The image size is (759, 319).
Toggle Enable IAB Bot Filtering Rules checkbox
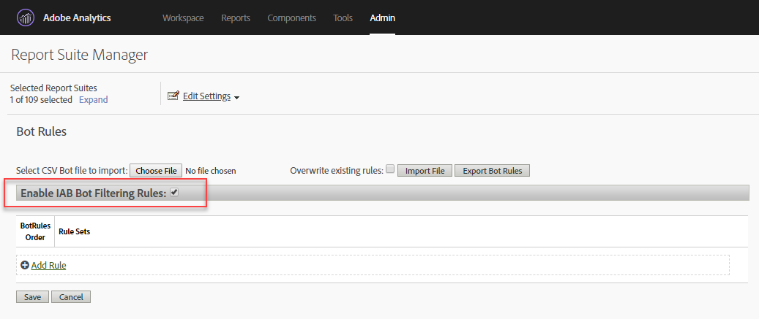[174, 192]
